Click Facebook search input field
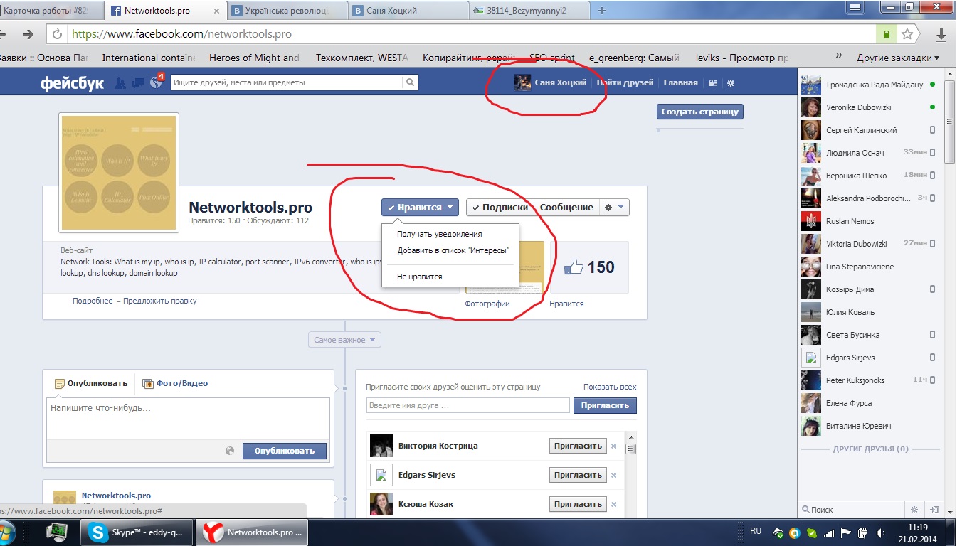The width and height of the screenshot is (972, 546). pyautogui.click(x=287, y=82)
